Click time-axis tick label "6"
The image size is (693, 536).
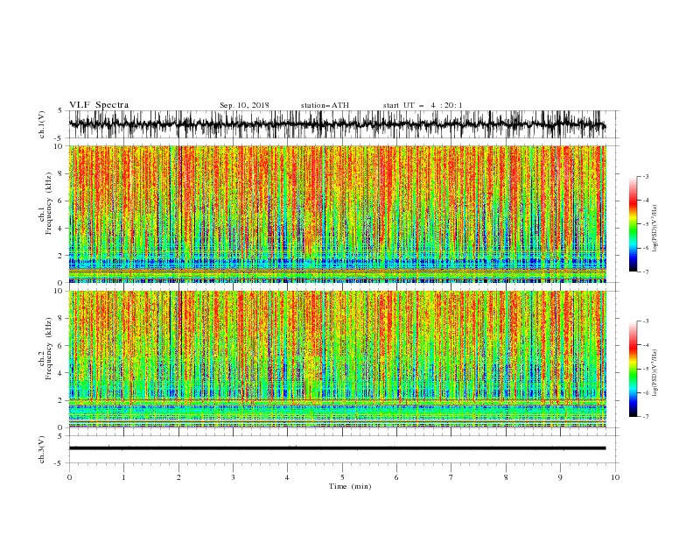coord(396,477)
